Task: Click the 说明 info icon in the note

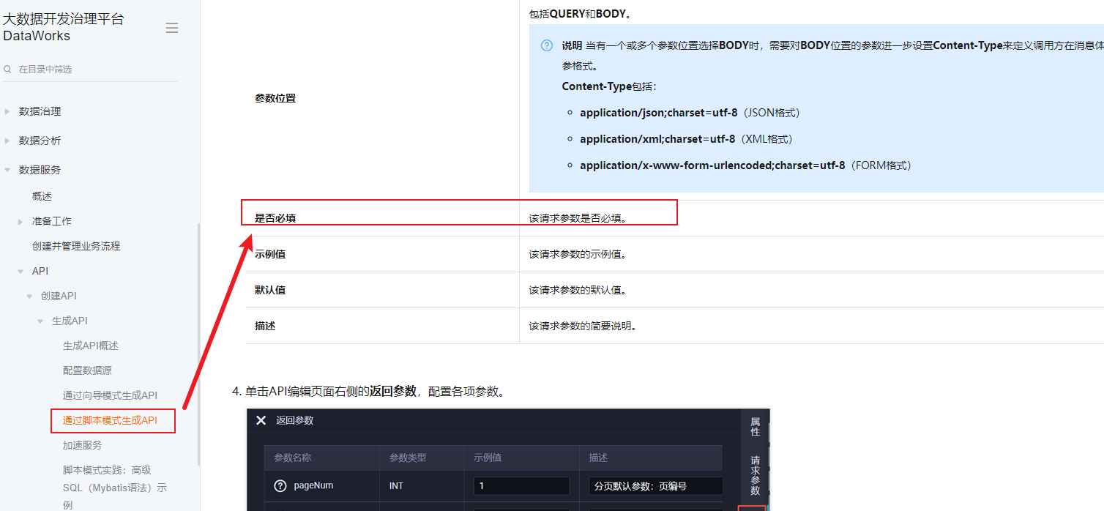Action: tap(547, 45)
